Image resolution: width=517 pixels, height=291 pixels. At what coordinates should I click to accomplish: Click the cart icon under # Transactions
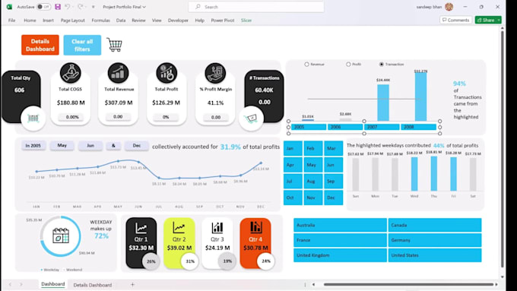tap(251, 119)
